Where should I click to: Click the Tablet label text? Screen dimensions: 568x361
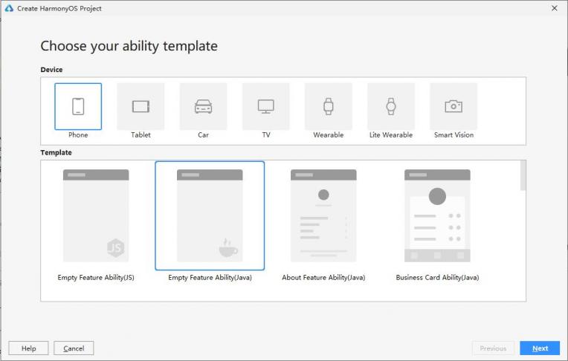tap(141, 134)
